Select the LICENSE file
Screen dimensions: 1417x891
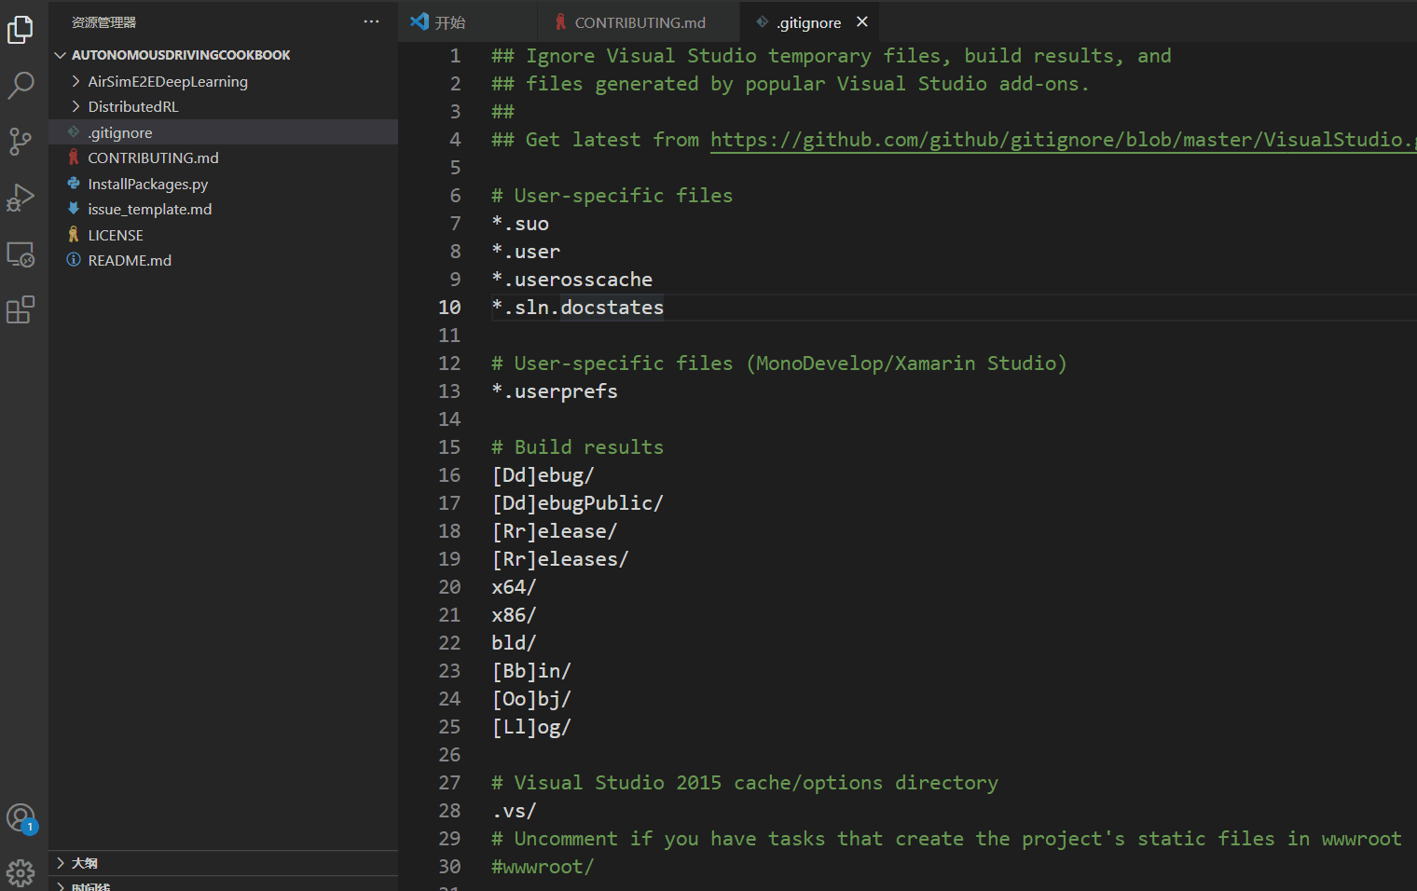[x=114, y=234]
